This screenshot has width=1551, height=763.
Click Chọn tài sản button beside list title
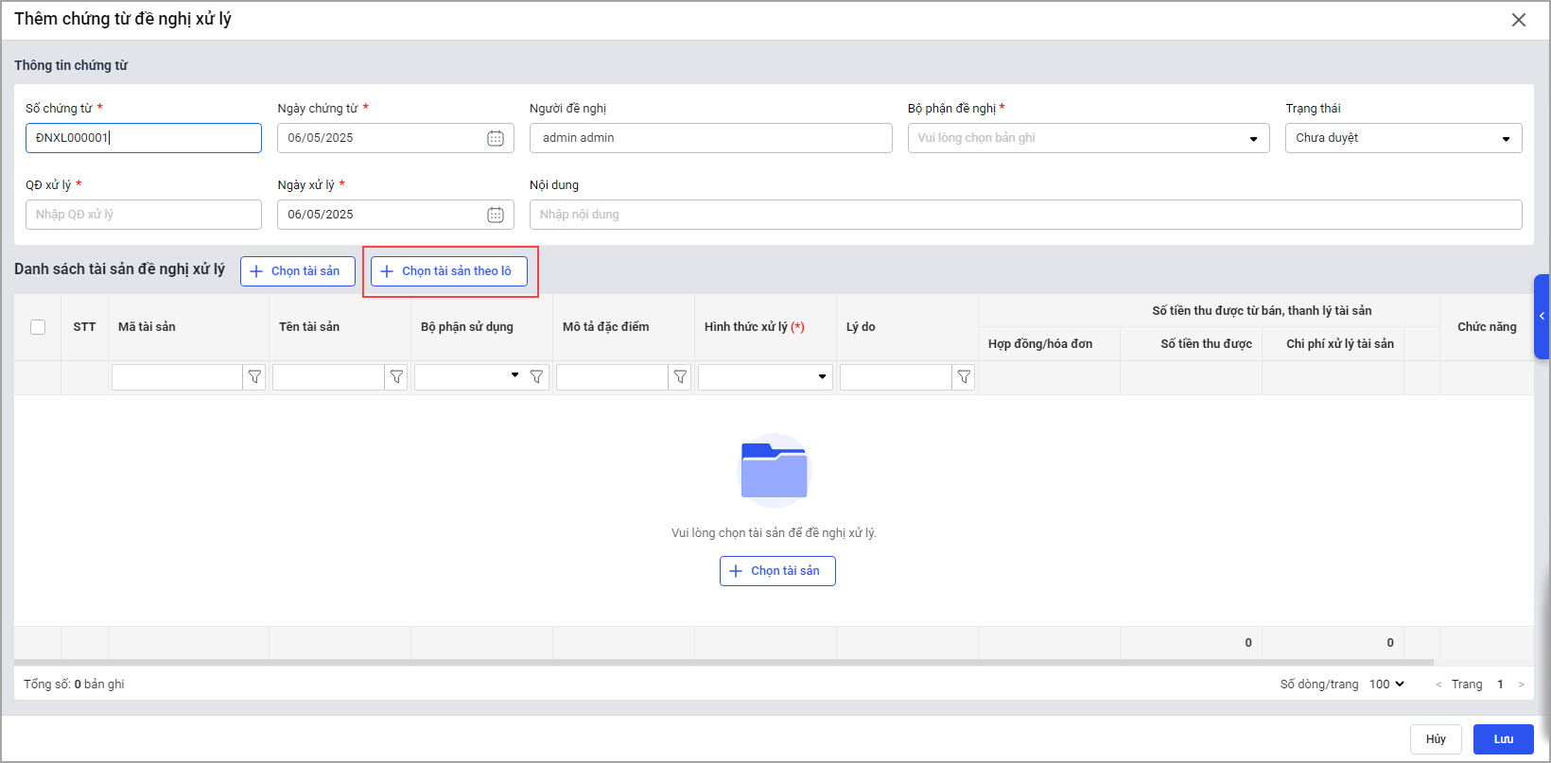pyautogui.click(x=297, y=271)
